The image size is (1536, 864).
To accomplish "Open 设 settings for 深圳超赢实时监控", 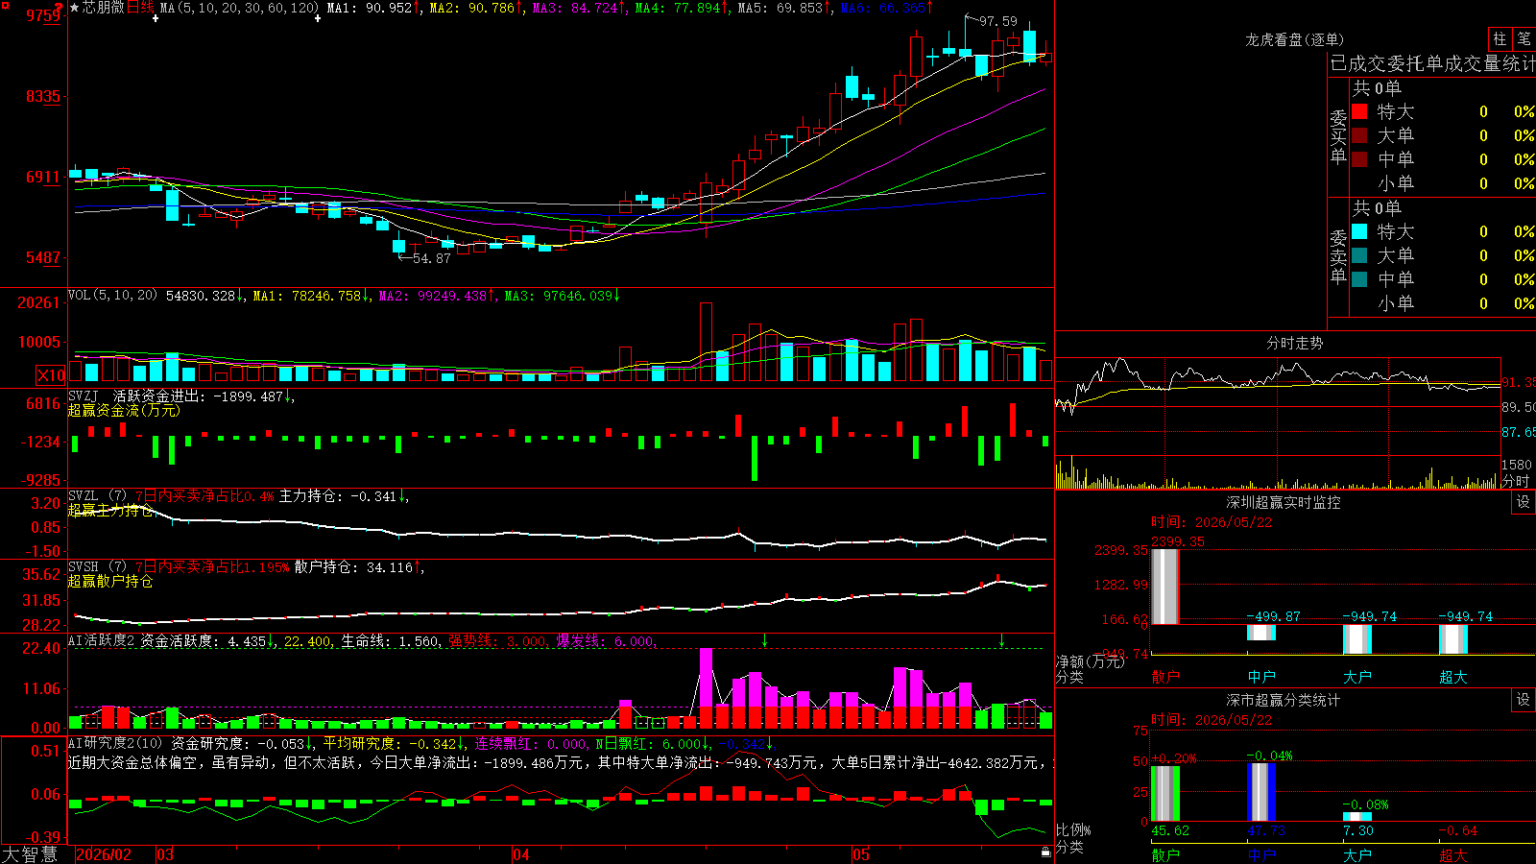I will click(1524, 502).
